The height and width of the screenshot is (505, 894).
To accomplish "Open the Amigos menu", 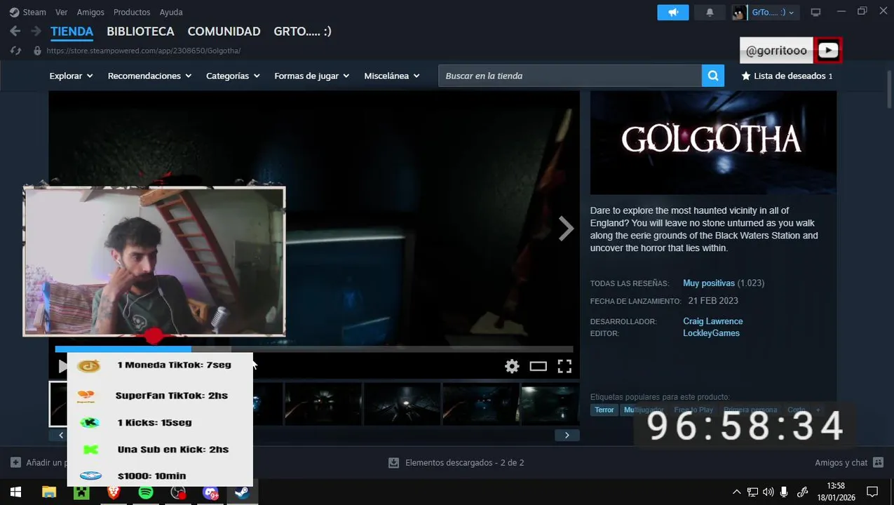I will pyautogui.click(x=90, y=12).
